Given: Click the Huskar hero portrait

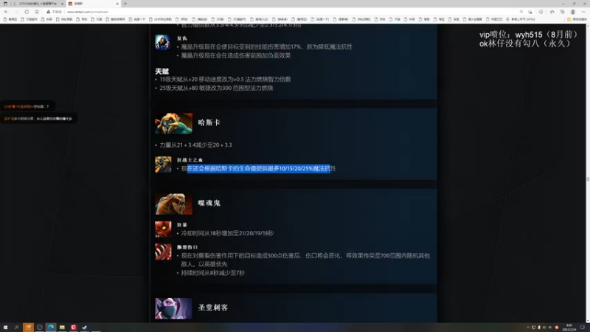Looking at the screenshot, I should (173, 123).
